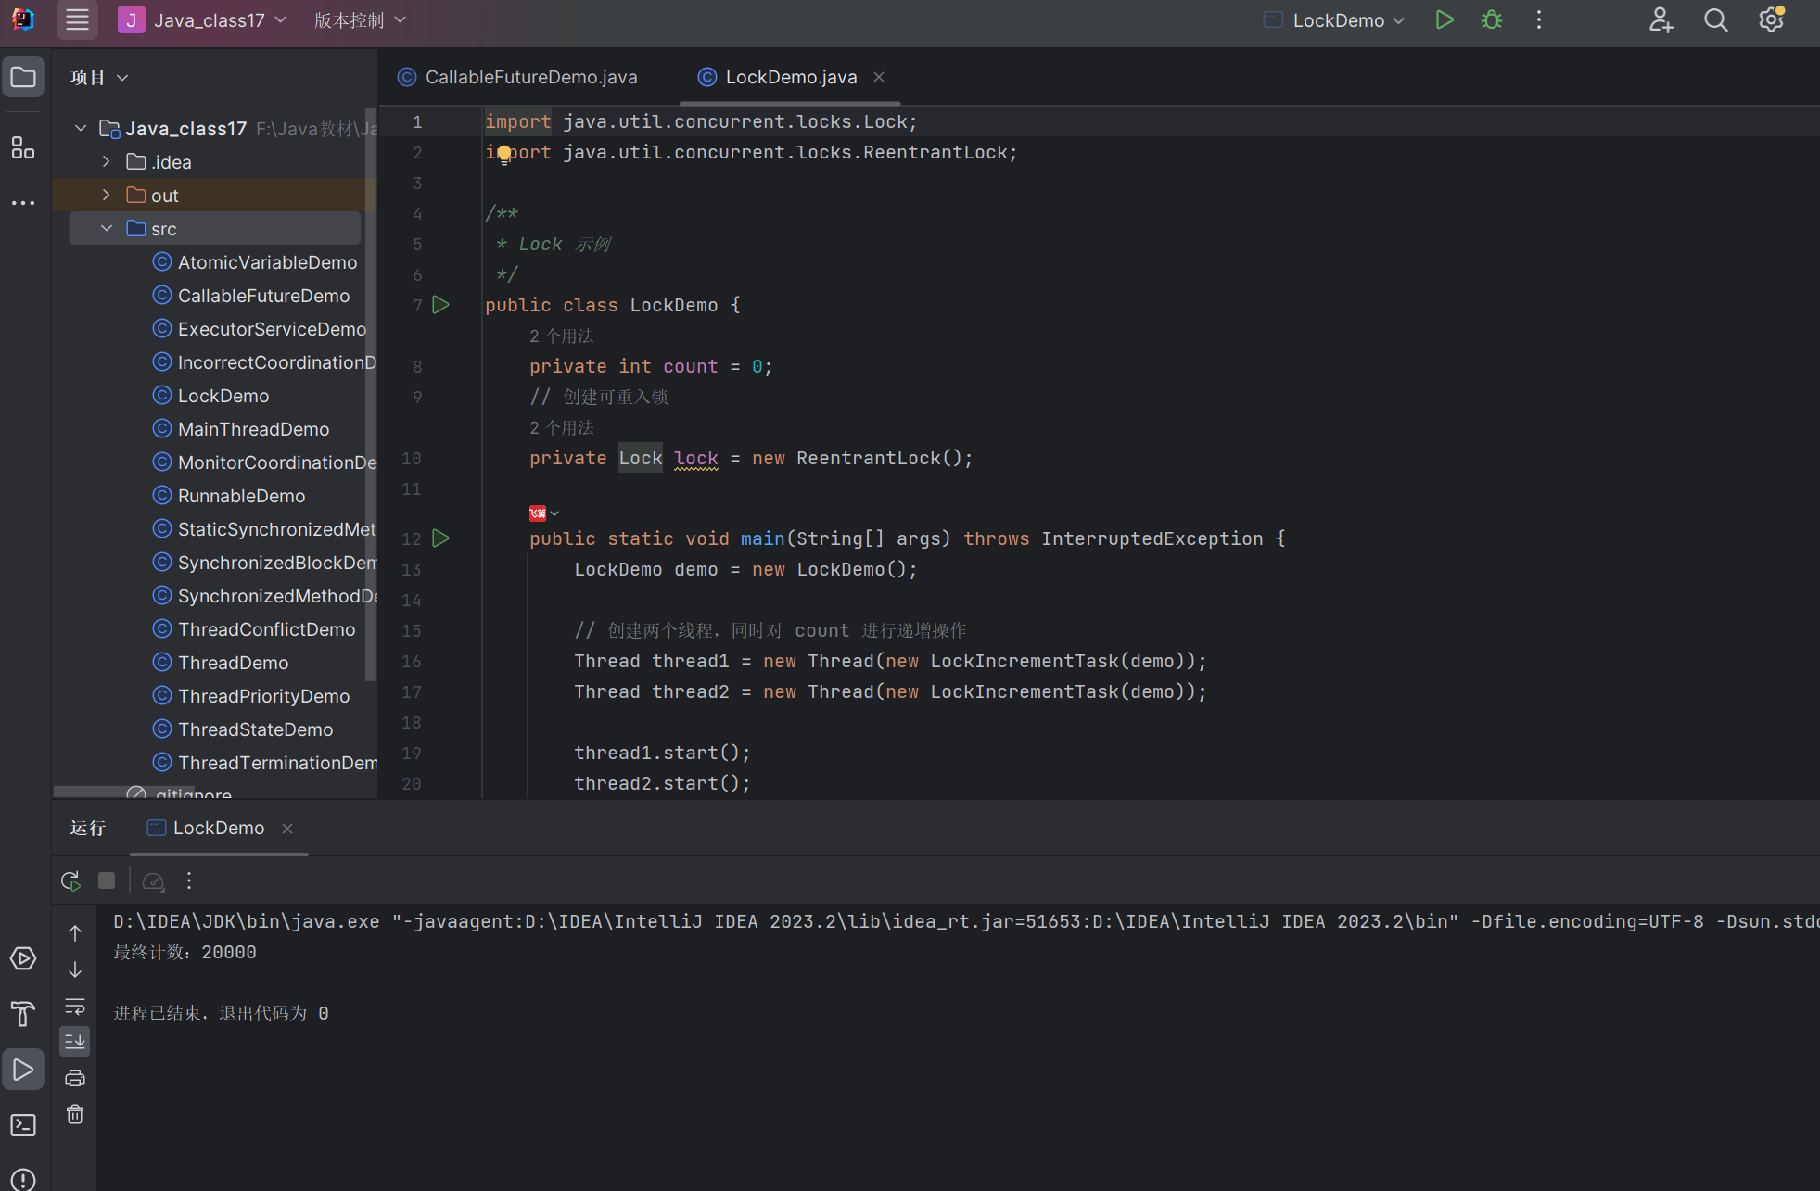Open the Build hammer tool window
Image resolution: width=1820 pixels, height=1191 pixels.
click(23, 1014)
